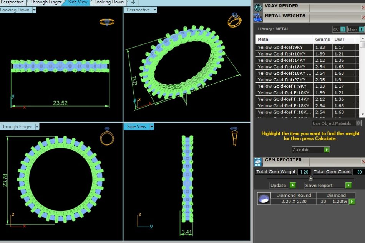Viewport: 365px width, 243px height.
Task: Select the Yellow Gold-Ref F:18KY row
Action: tap(307, 106)
